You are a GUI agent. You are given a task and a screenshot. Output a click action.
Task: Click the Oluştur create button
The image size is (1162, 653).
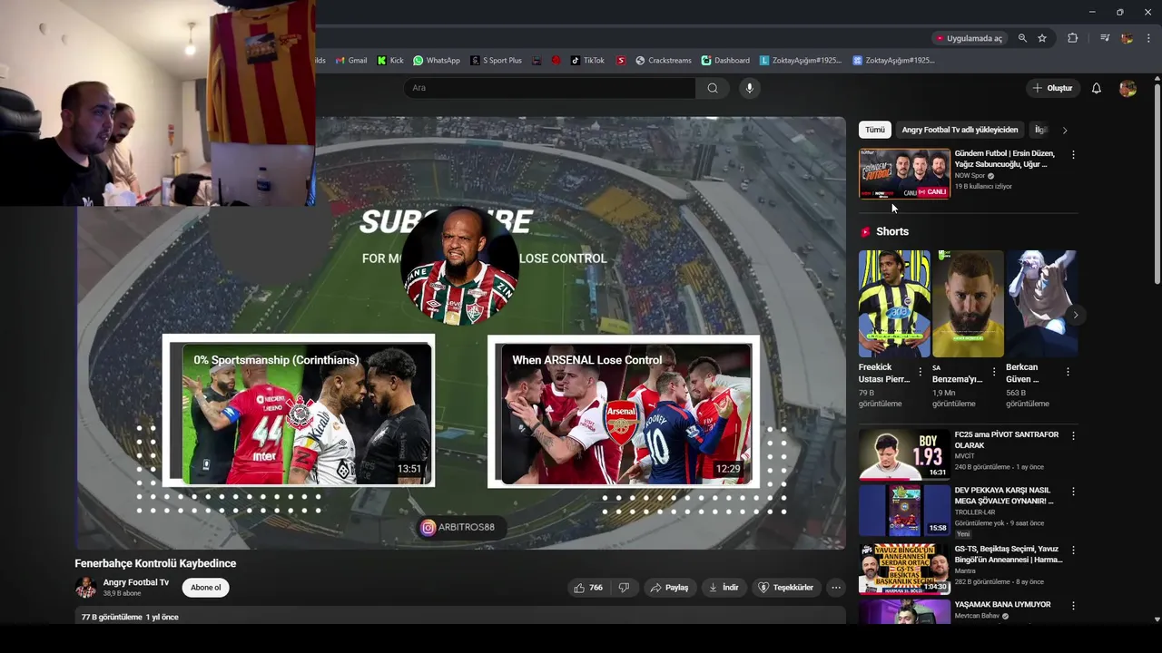1053,88
